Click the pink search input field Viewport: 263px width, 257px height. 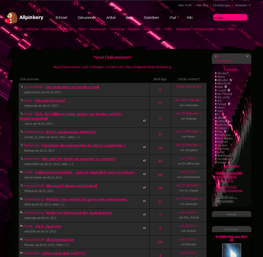pyautogui.click(x=230, y=18)
